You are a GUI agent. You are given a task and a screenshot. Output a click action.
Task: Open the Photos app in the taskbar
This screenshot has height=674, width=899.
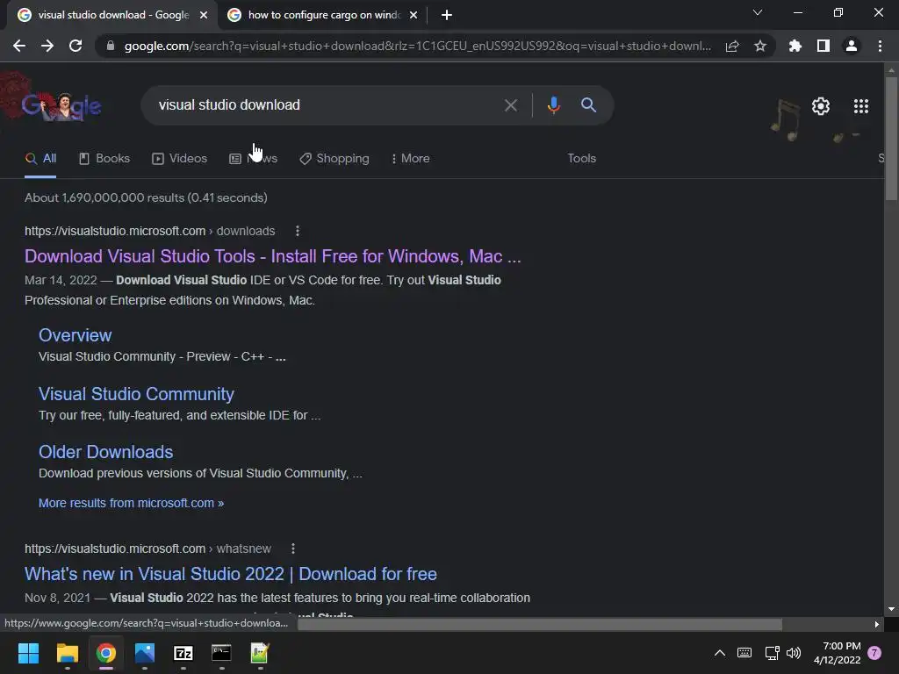click(145, 653)
